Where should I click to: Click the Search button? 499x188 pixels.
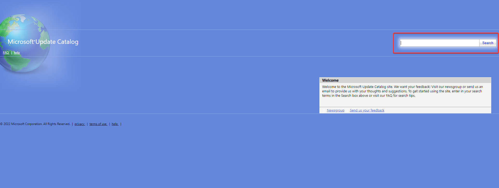pos(488,43)
